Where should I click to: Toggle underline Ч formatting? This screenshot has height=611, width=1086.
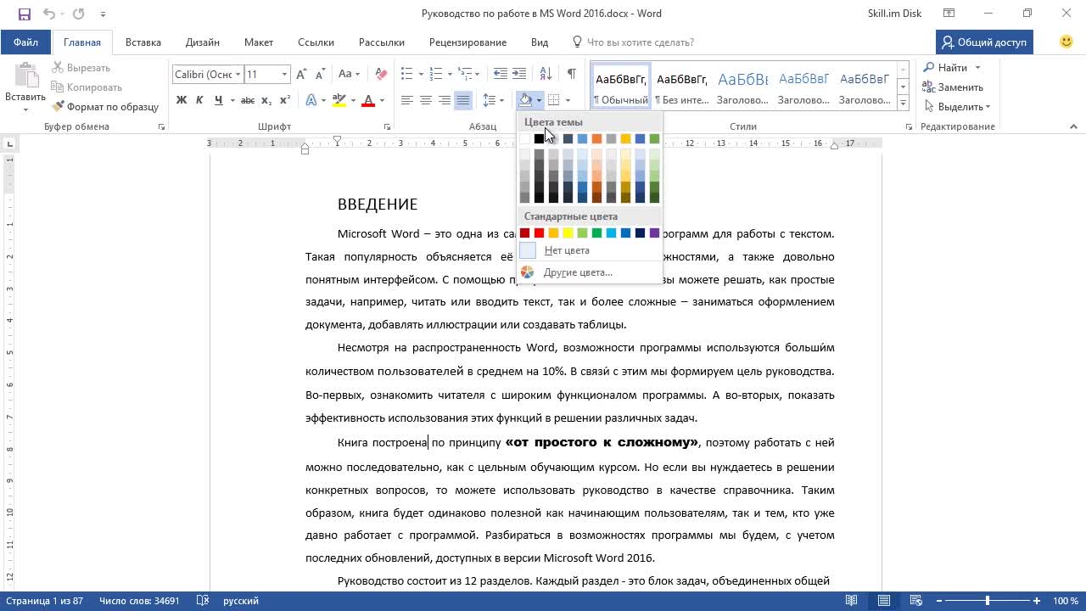[x=219, y=100]
